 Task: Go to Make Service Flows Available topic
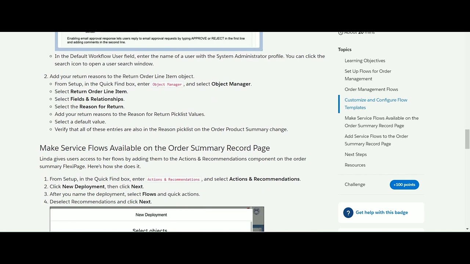(x=382, y=122)
